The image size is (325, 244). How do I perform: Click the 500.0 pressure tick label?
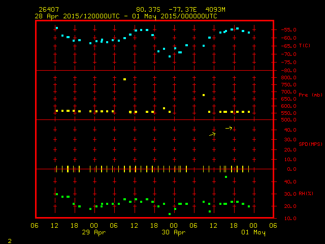(x=288, y=120)
